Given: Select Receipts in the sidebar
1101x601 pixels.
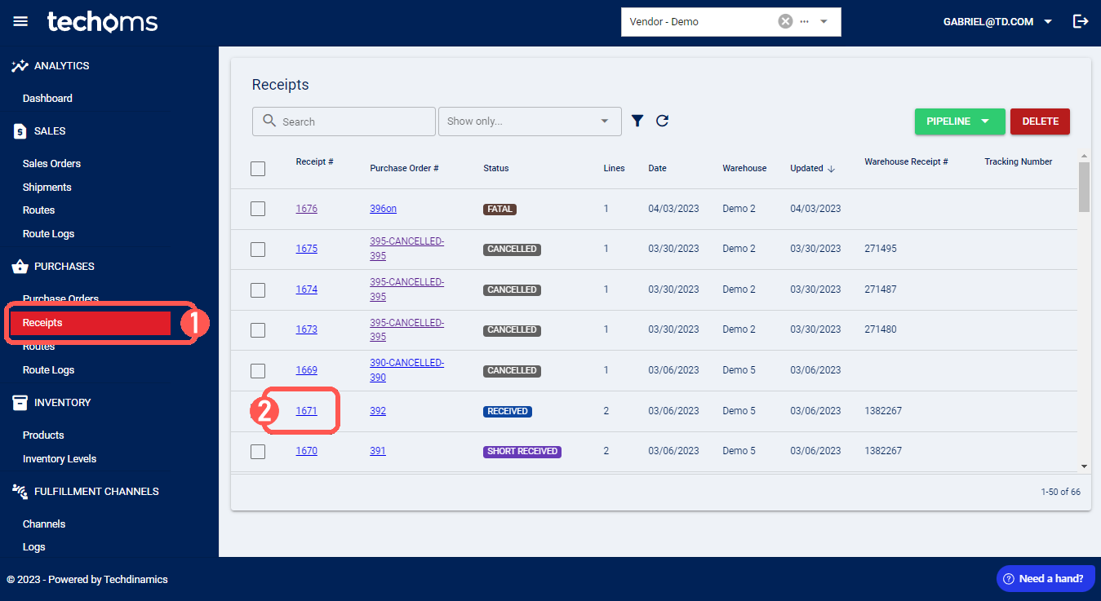Looking at the screenshot, I should pos(90,323).
